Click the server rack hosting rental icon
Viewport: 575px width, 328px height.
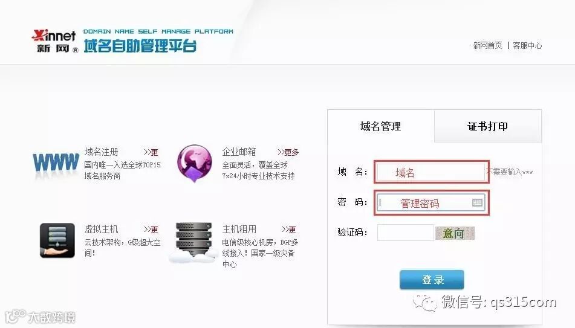(193, 241)
